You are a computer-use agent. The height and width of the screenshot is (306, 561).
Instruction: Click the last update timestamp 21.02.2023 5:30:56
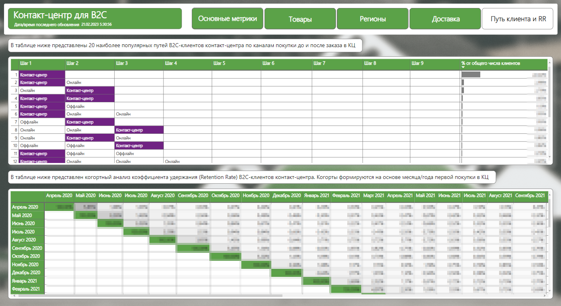point(96,25)
